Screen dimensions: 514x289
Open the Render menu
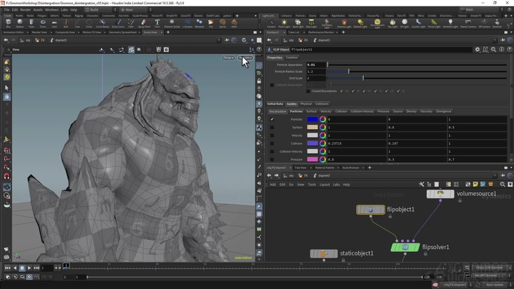pos(25,10)
